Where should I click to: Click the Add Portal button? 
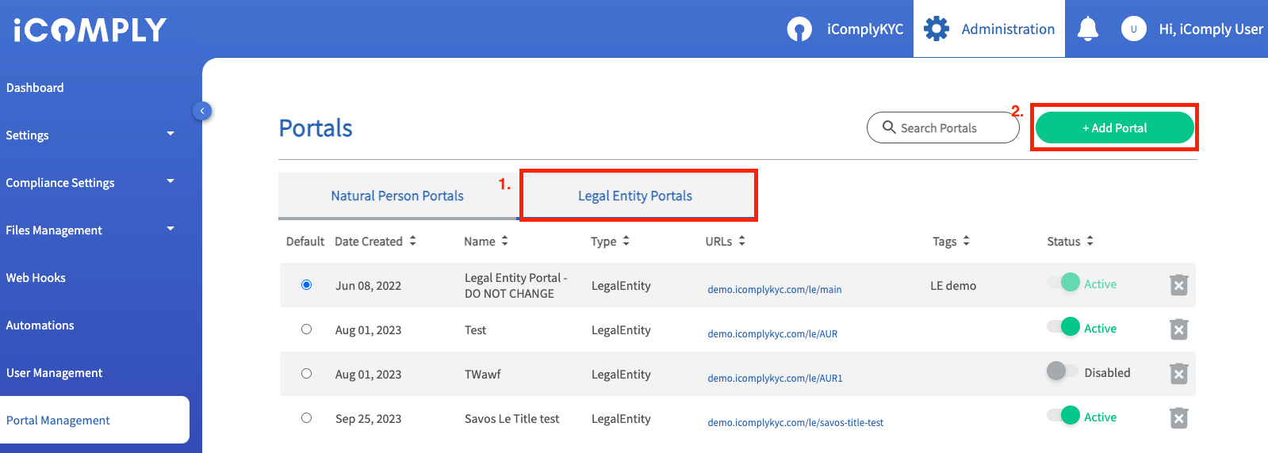coord(1114,128)
